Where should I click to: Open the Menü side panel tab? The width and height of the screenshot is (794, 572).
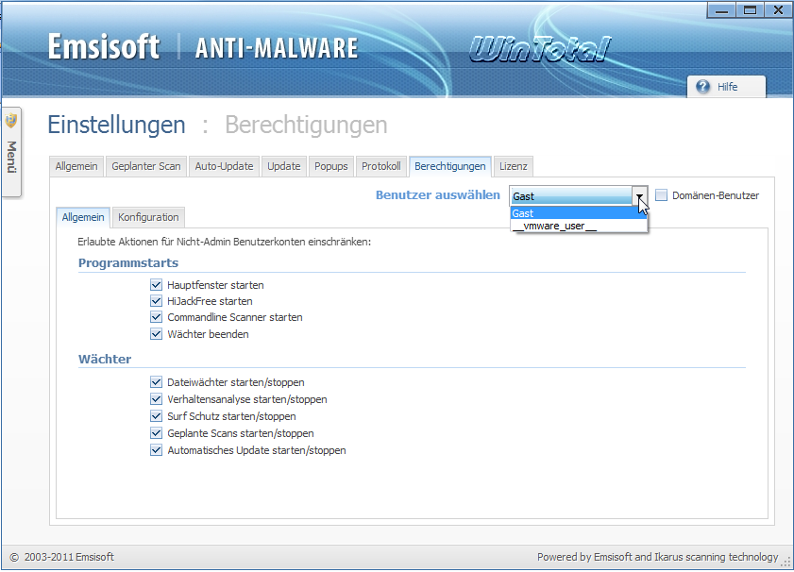coord(11,152)
